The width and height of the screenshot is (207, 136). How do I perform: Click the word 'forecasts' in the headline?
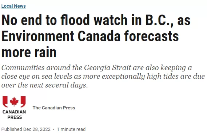[152, 36]
